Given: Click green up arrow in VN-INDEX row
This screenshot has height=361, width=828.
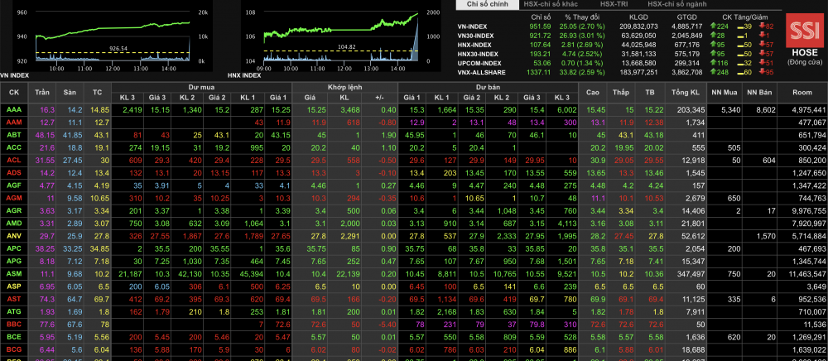Looking at the screenshot, I should (x=715, y=26).
